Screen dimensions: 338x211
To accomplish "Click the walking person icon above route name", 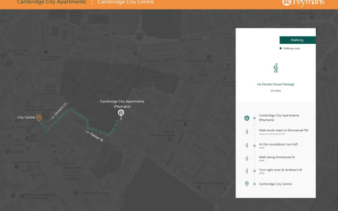I will coord(276,68).
